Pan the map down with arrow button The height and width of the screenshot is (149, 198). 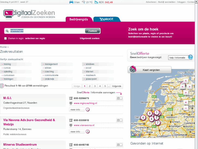(x=186, y=92)
